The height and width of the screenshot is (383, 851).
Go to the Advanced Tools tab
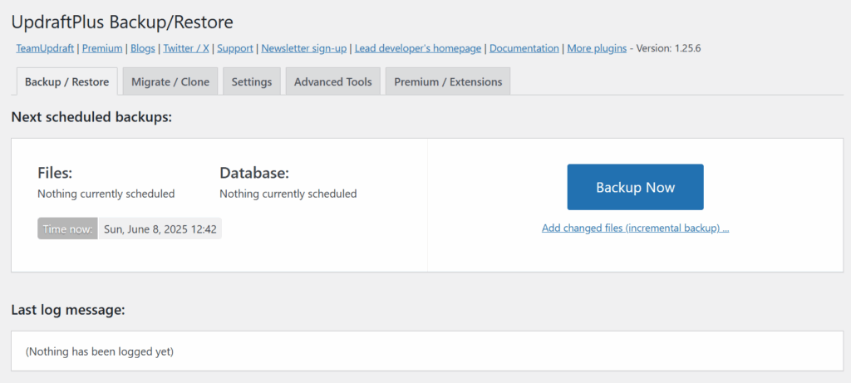pyautogui.click(x=333, y=82)
